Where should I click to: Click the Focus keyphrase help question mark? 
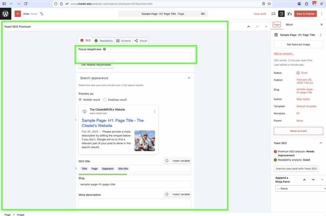[x=105, y=49]
